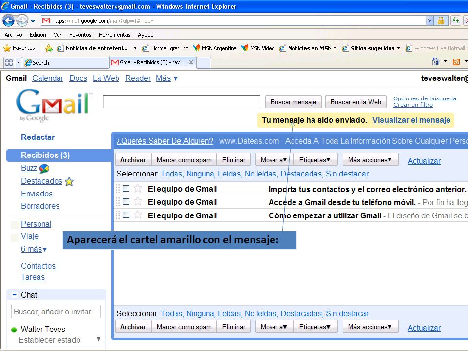468x351 pixels.
Task: Click the RSS feeds icon
Action: (x=456, y=62)
